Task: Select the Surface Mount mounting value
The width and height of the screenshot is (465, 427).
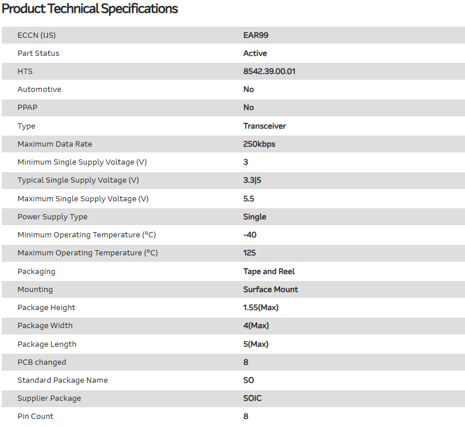Action: [x=270, y=289]
